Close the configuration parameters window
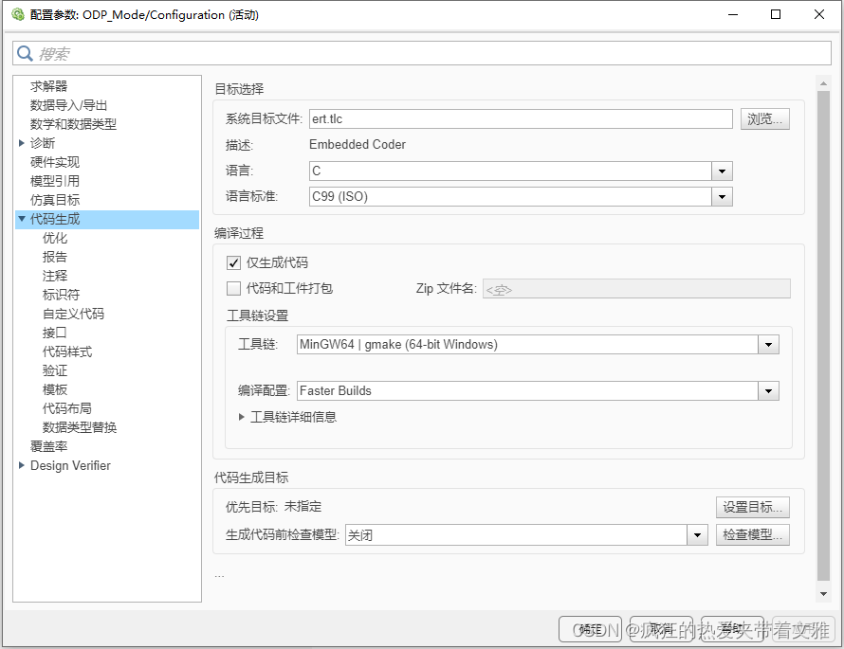Viewport: 844px width, 649px height. (819, 14)
